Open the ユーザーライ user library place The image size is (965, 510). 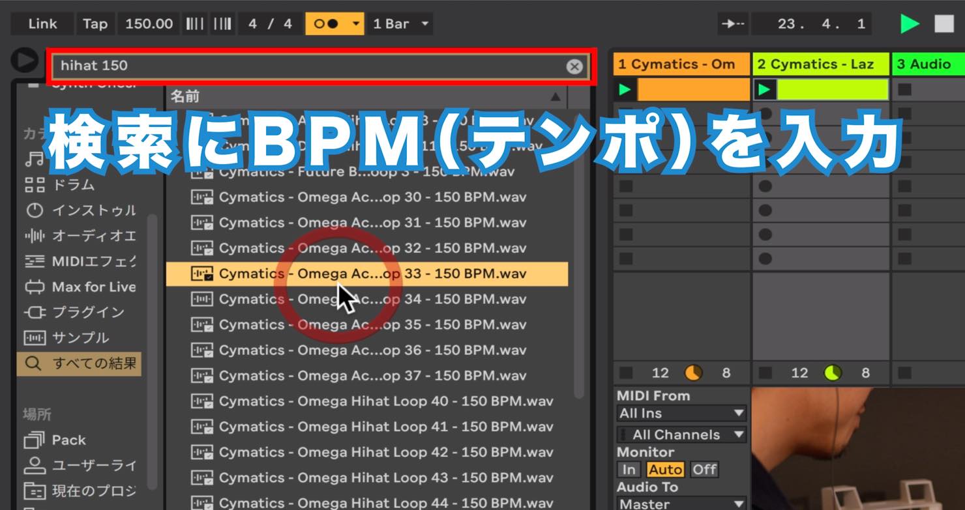pyautogui.click(x=81, y=466)
